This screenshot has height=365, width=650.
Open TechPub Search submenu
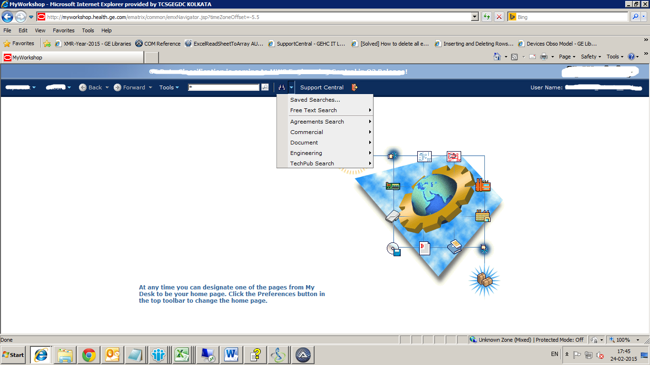(x=325, y=163)
